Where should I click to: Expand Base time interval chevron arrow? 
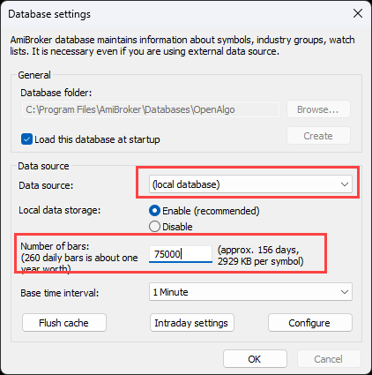pos(345,292)
